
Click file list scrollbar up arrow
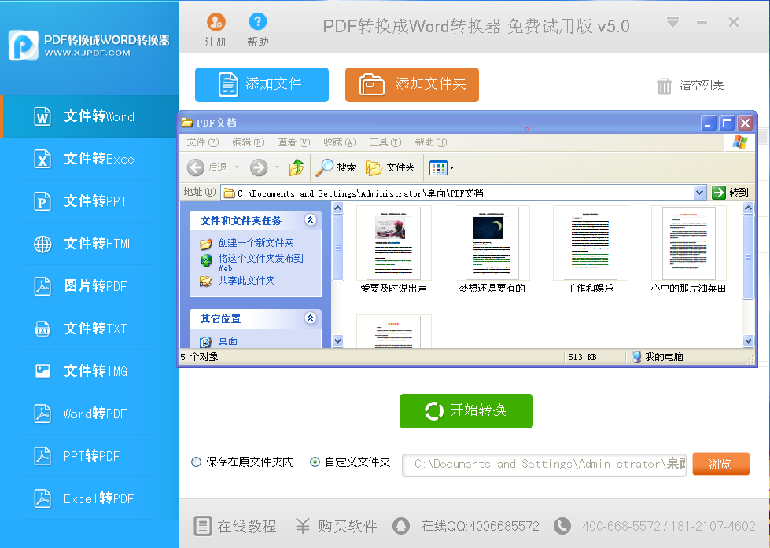point(748,208)
